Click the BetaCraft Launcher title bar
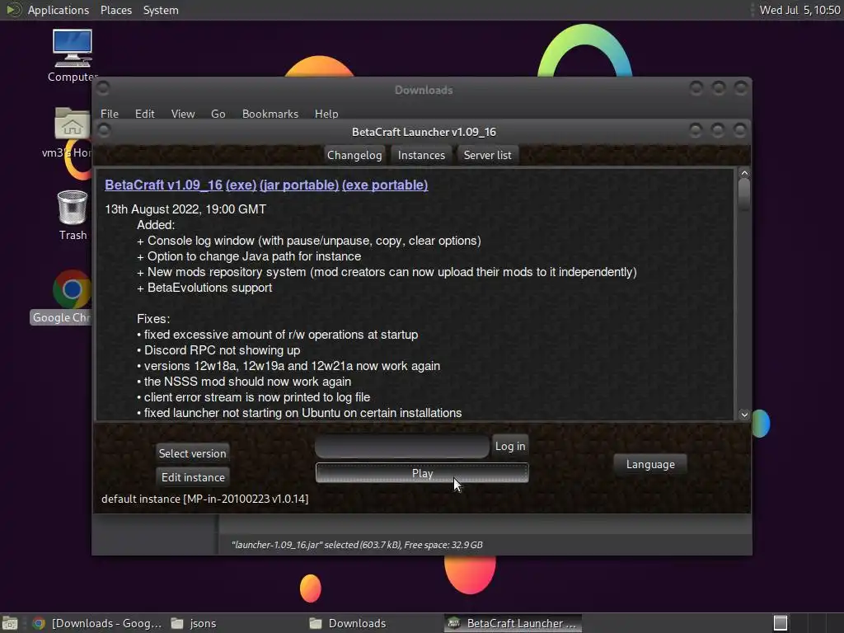The height and width of the screenshot is (633, 844). pos(424,132)
